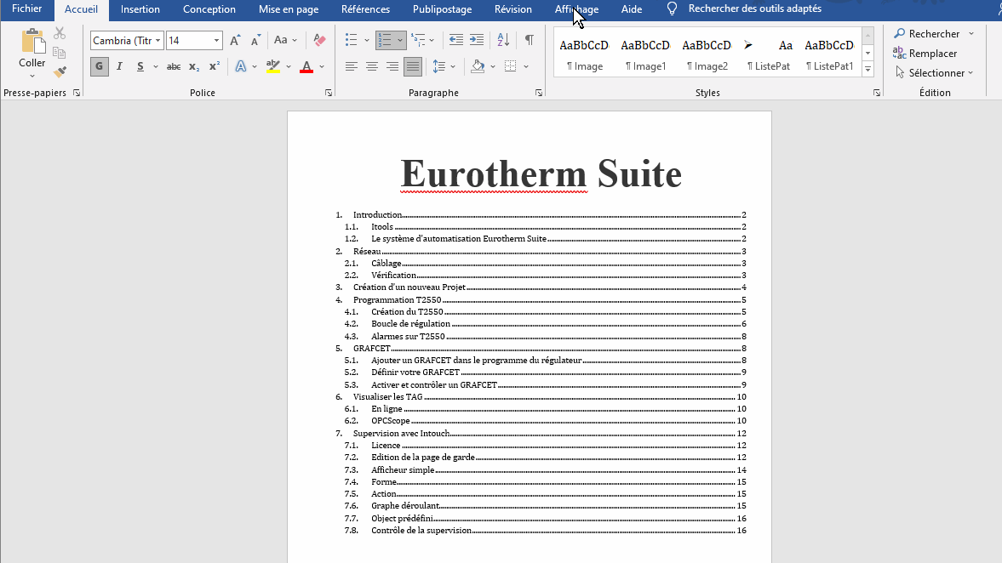Click the line spacing icon
The width and height of the screenshot is (1002, 563).
438,66
